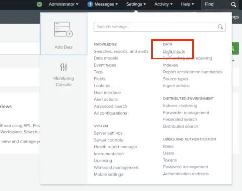This screenshot has height=191, width=242.
Task: Open Data models settings
Action: click(x=106, y=58)
